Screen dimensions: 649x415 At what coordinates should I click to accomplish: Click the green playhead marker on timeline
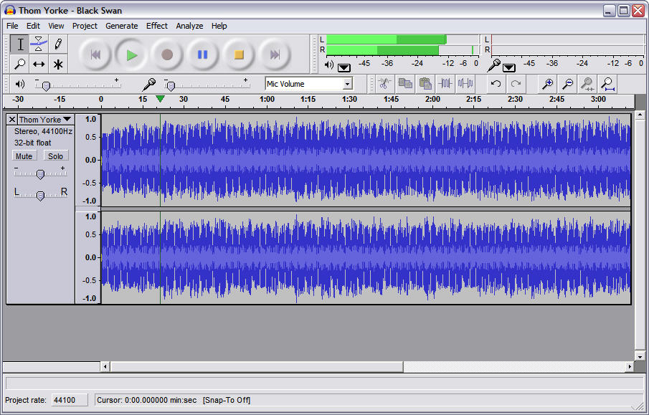[x=160, y=99]
